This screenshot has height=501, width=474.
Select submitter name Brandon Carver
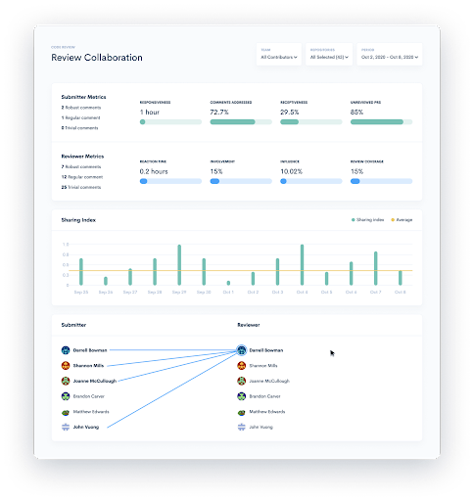[89, 396]
